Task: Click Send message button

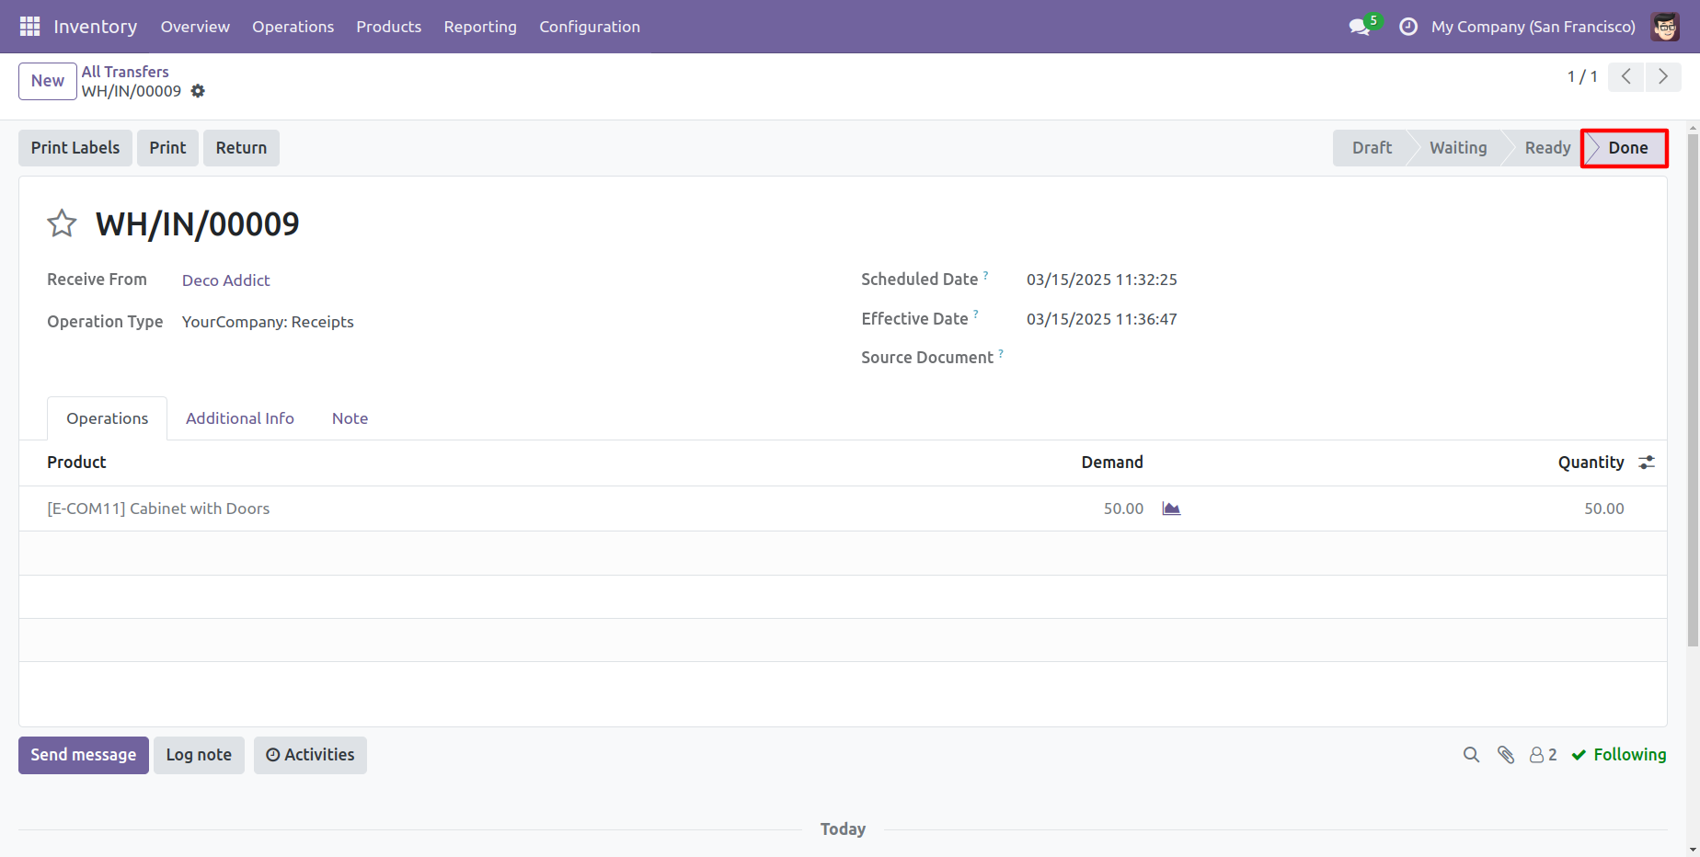Action: click(84, 755)
